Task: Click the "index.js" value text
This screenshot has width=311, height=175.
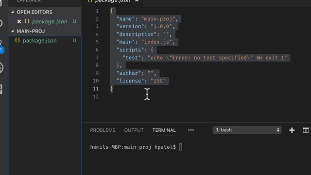Action: pos(156,42)
